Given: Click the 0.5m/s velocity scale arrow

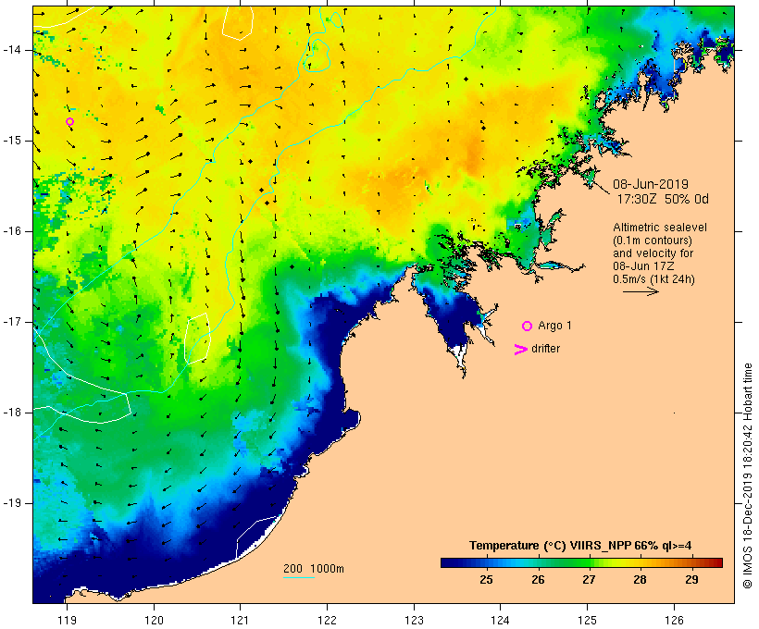Looking at the screenshot, I should [x=641, y=291].
